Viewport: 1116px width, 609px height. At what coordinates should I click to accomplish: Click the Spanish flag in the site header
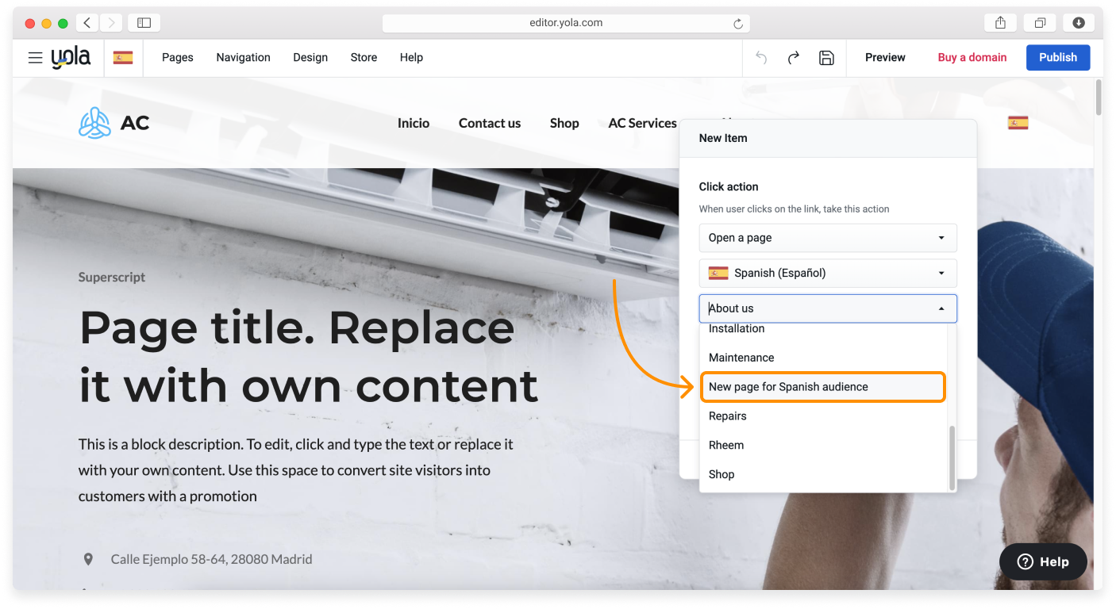click(1018, 123)
